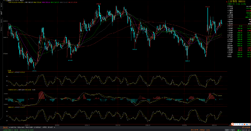Click the red alert text in bottom status bar
This screenshot has height=131, width=251.
click(x=198, y=130)
